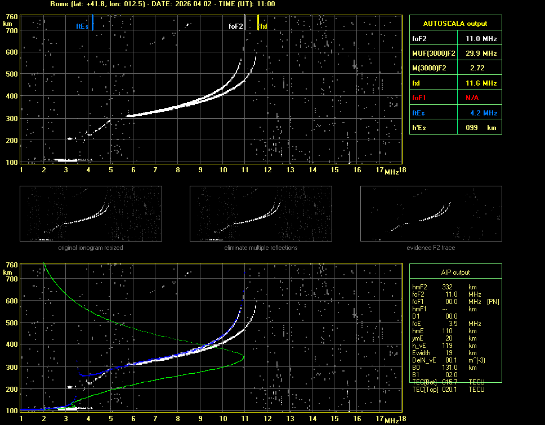Viewport: 545px width, 425px height.
Task: Open the evidence F2 trace thumbnail
Action: click(431, 213)
